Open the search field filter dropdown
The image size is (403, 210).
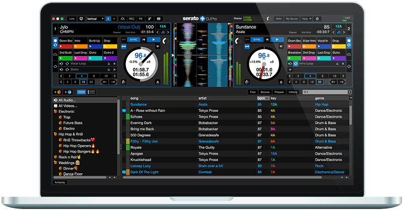[x=306, y=92]
